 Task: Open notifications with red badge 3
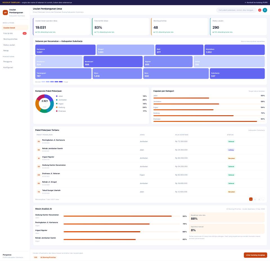pos(260,10)
